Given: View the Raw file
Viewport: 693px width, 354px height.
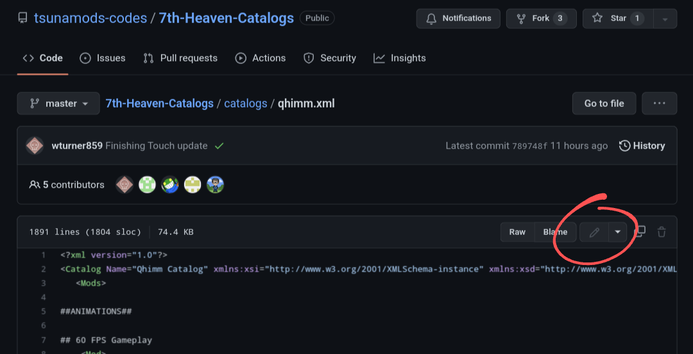Looking at the screenshot, I should pos(518,232).
